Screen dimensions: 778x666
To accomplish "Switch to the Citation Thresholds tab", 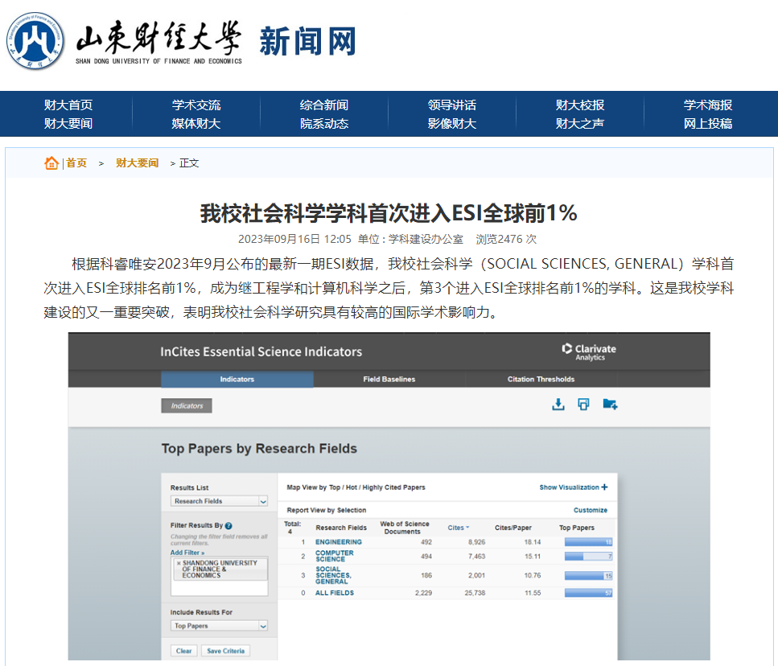I will pyautogui.click(x=541, y=380).
